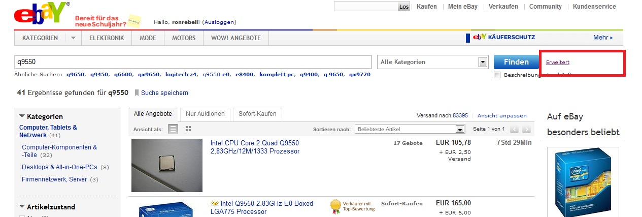This screenshot has height=217, width=642.
Task: Collapse the Artikelzustand sidebar section
Action: [x=22, y=207]
